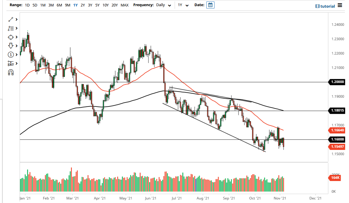Select the 5D range
The width and height of the screenshot is (349, 203).
click(x=35, y=5)
